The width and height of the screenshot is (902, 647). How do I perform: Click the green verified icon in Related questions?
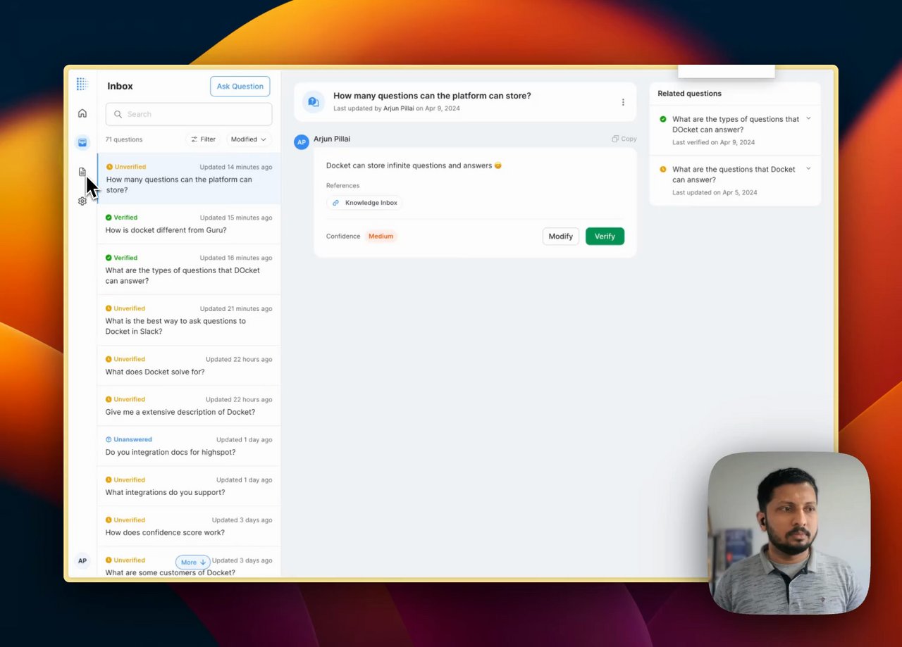click(662, 119)
